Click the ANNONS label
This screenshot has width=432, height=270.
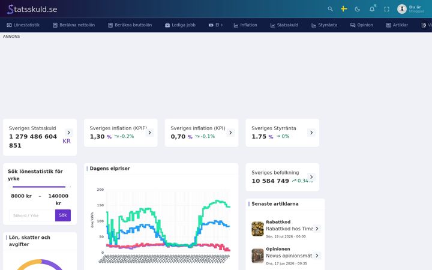11,37
